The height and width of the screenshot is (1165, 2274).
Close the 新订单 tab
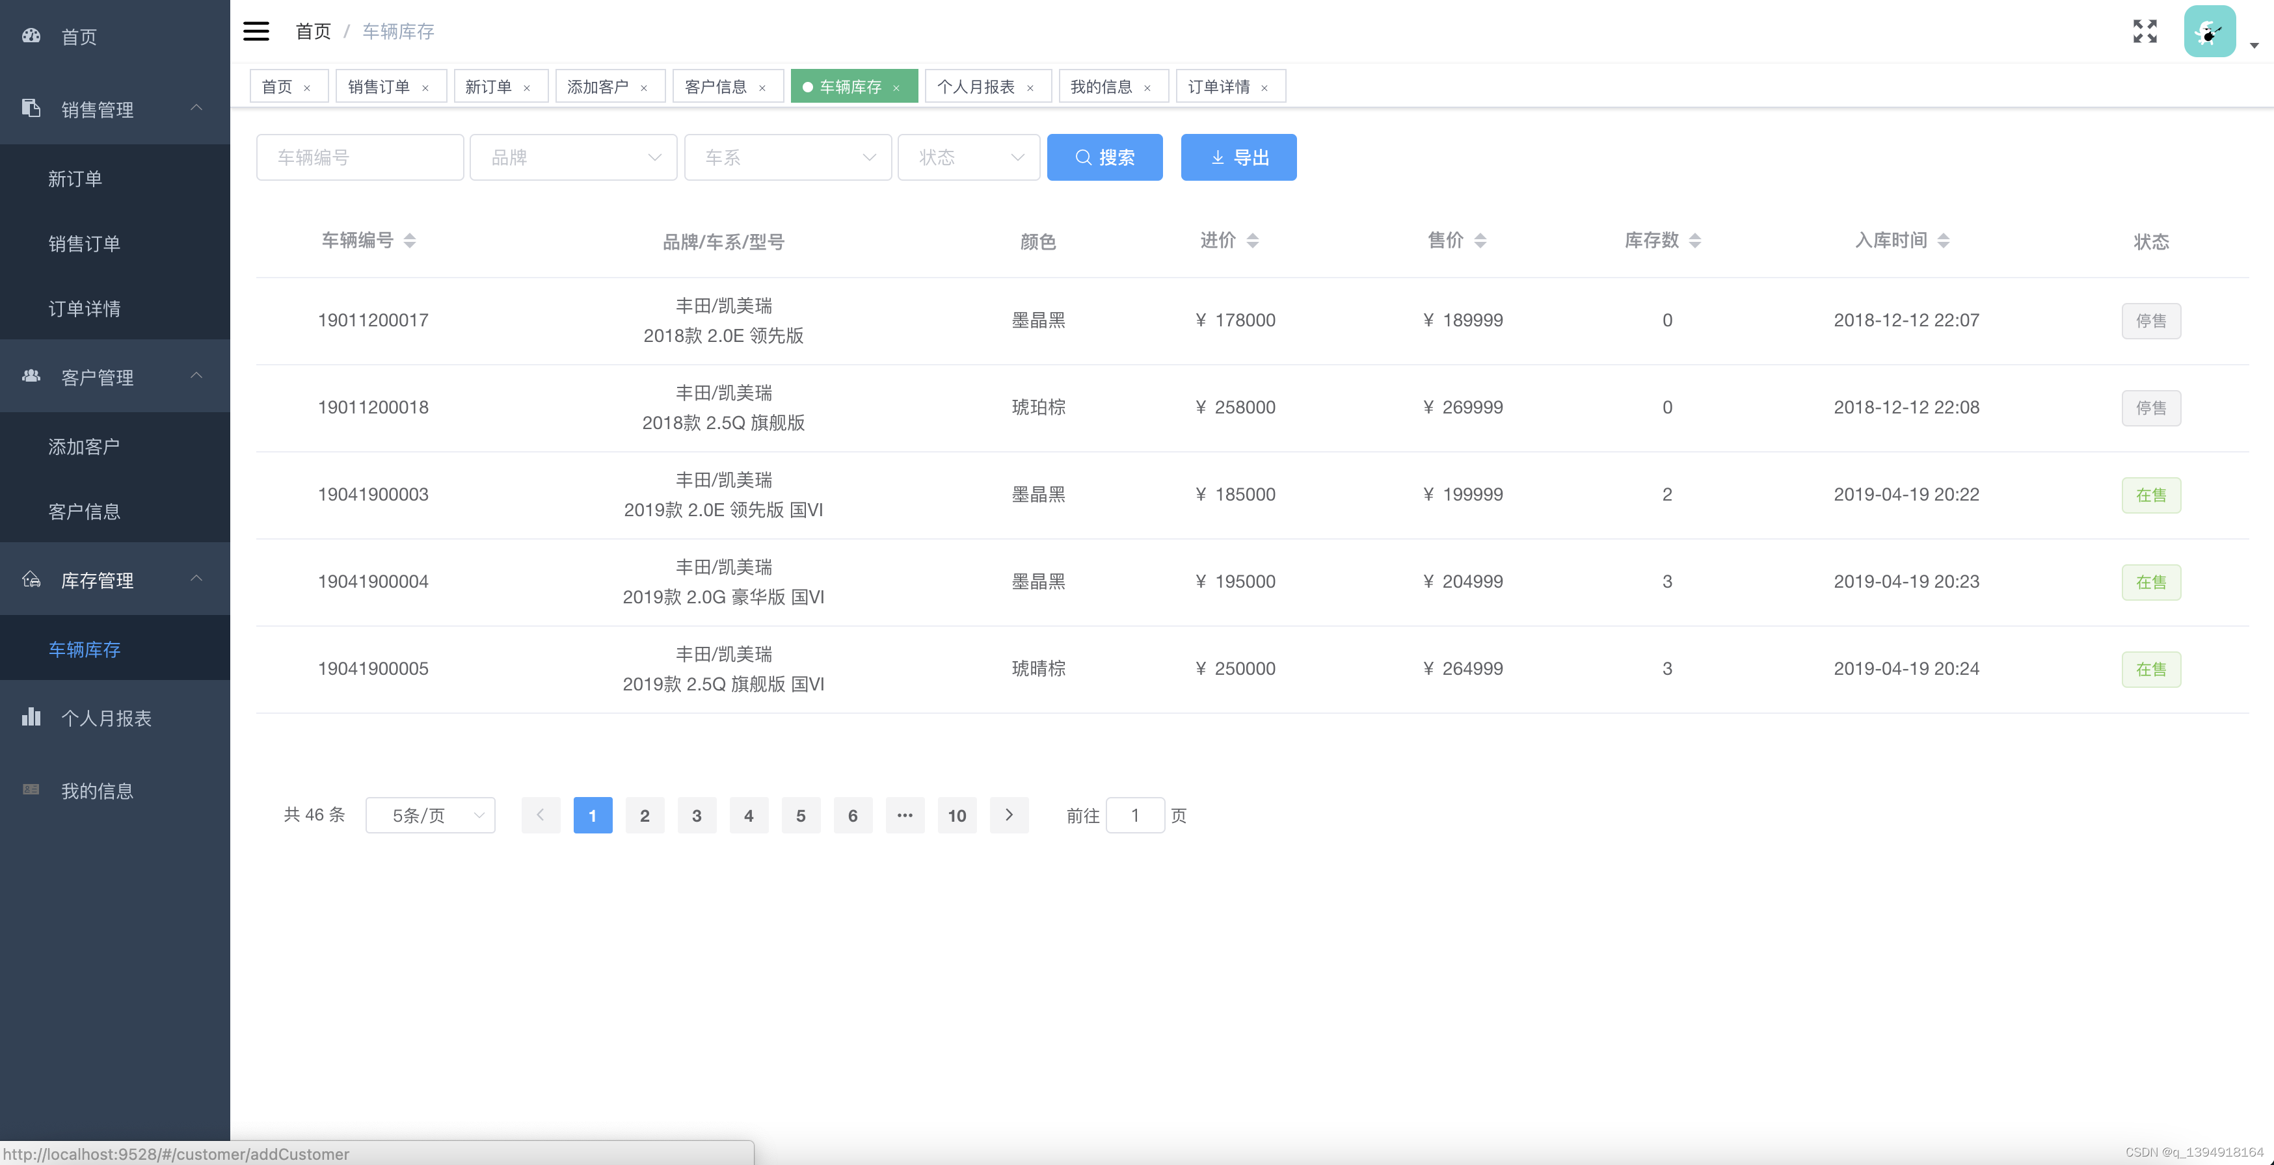pyautogui.click(x=527, y=87)
